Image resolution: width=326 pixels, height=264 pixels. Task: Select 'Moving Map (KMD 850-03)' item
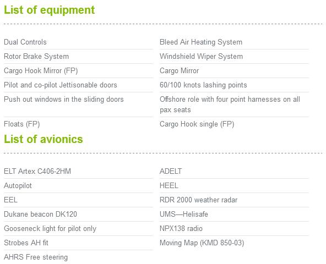coord(202,243)
